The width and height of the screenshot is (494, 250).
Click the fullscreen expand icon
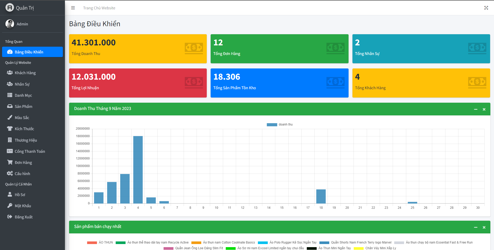point(486,8)
